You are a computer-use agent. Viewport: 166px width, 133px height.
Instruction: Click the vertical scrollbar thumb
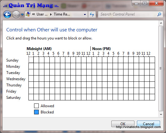point(161,68)
